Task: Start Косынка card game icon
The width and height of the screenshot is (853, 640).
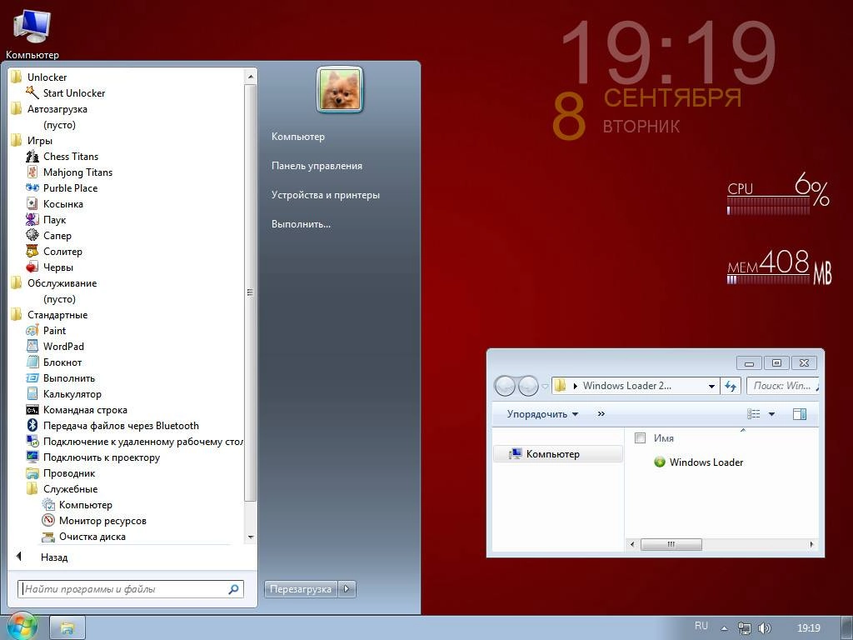Action: (32, 204)
